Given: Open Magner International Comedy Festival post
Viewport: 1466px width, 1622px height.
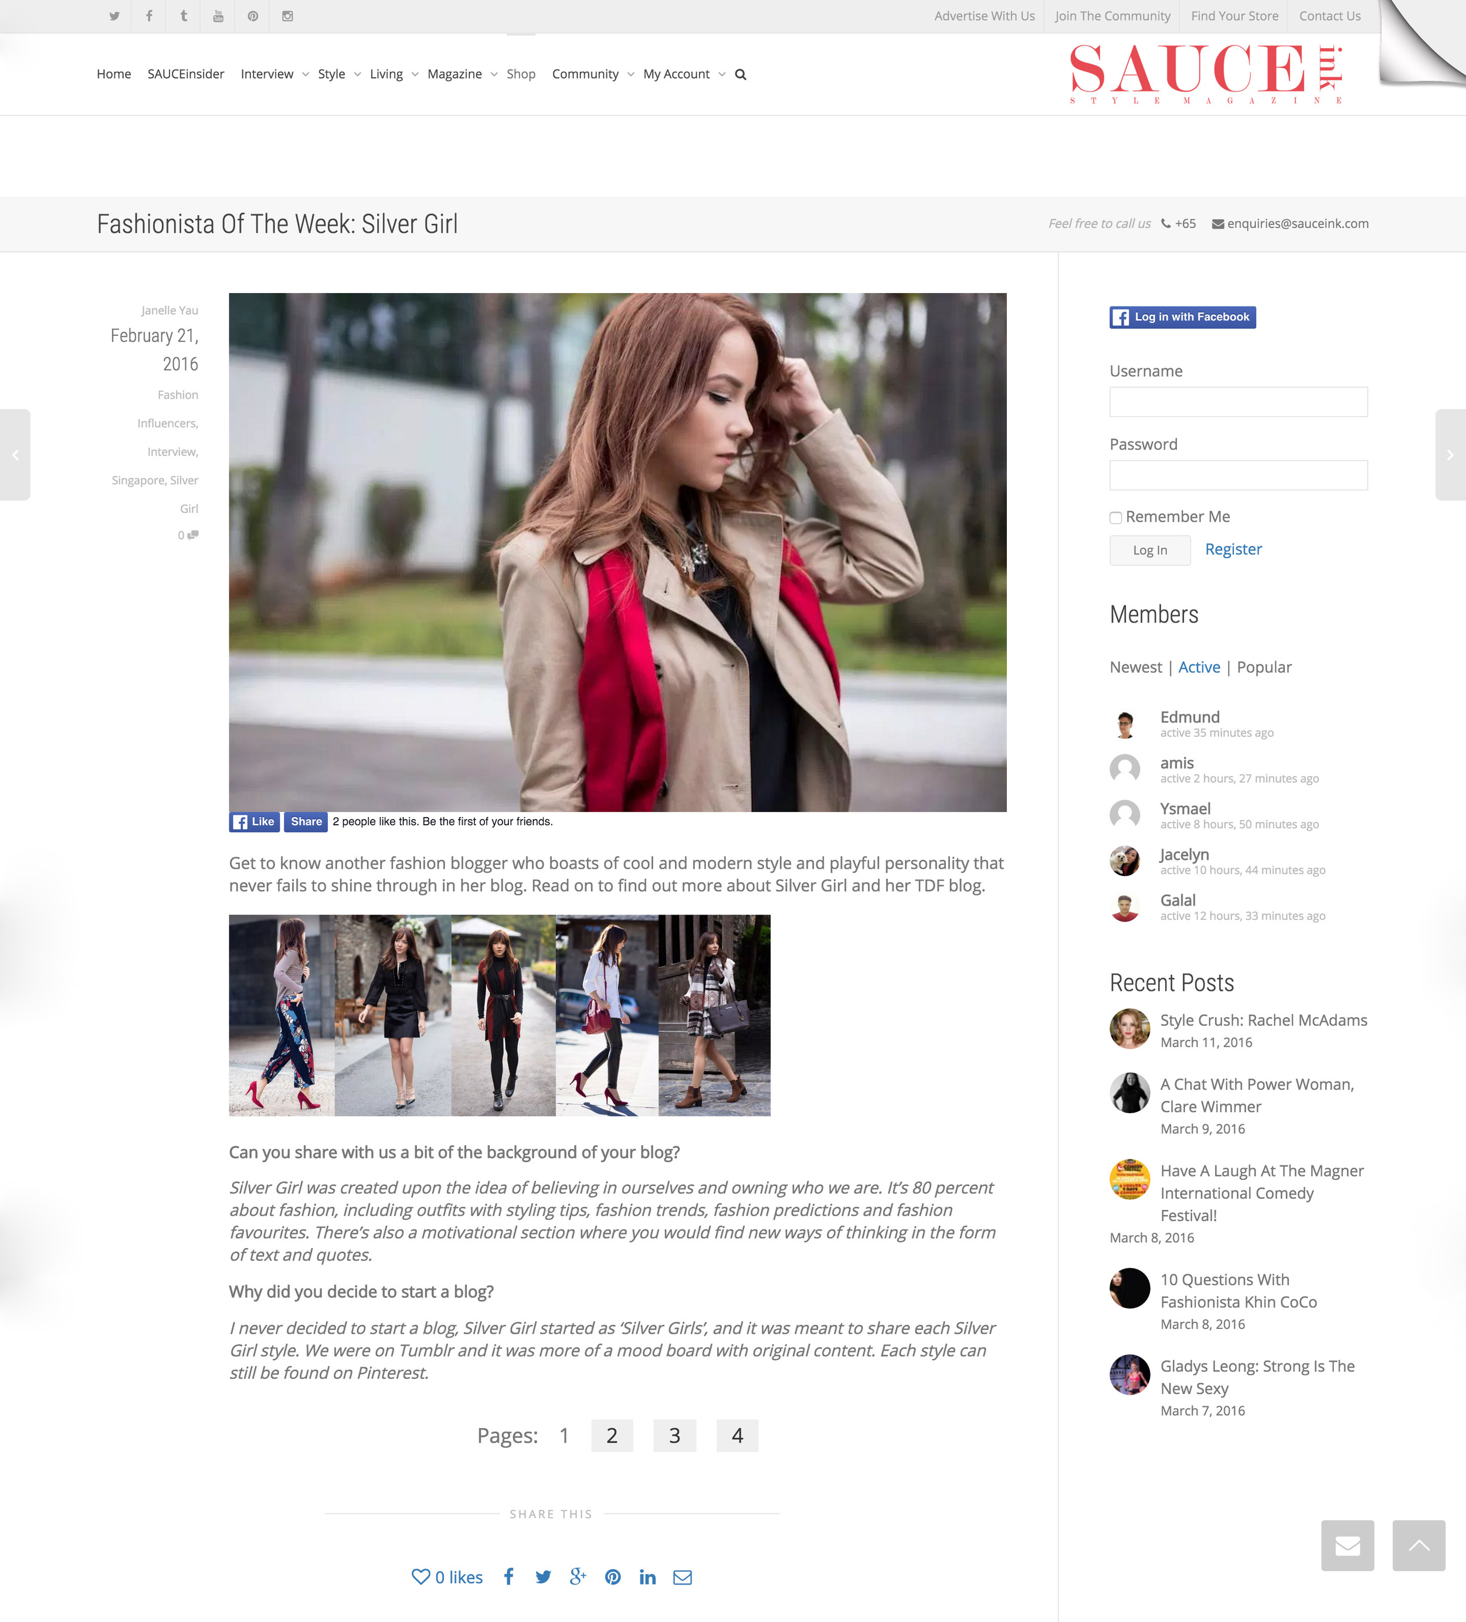Looking at the screenshot, I should coord(1261,1192).
